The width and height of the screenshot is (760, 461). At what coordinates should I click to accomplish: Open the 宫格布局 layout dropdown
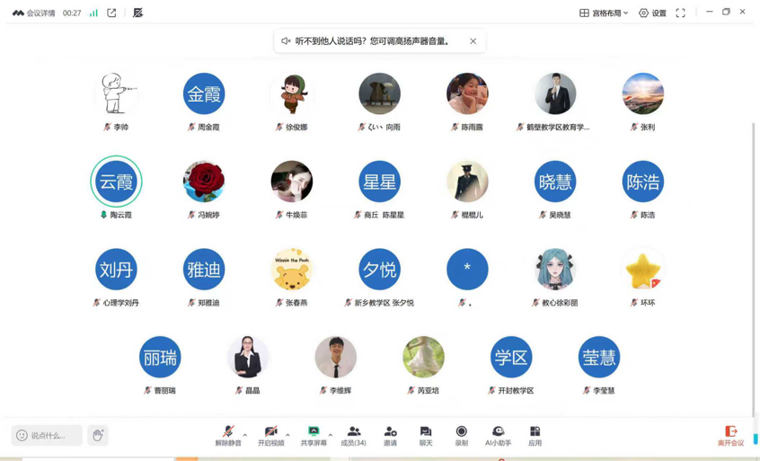(x=604, y=13)
